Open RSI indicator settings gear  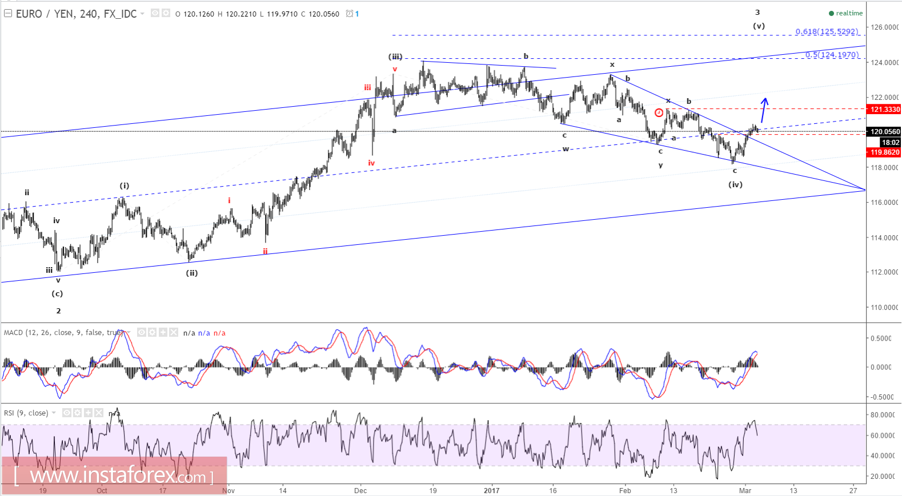[77, 413]
